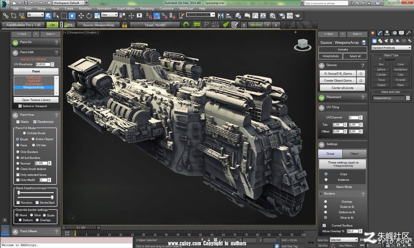Toggle the Angle Snap icon
This screenshot has width=414, height=248.
[157, 16]
